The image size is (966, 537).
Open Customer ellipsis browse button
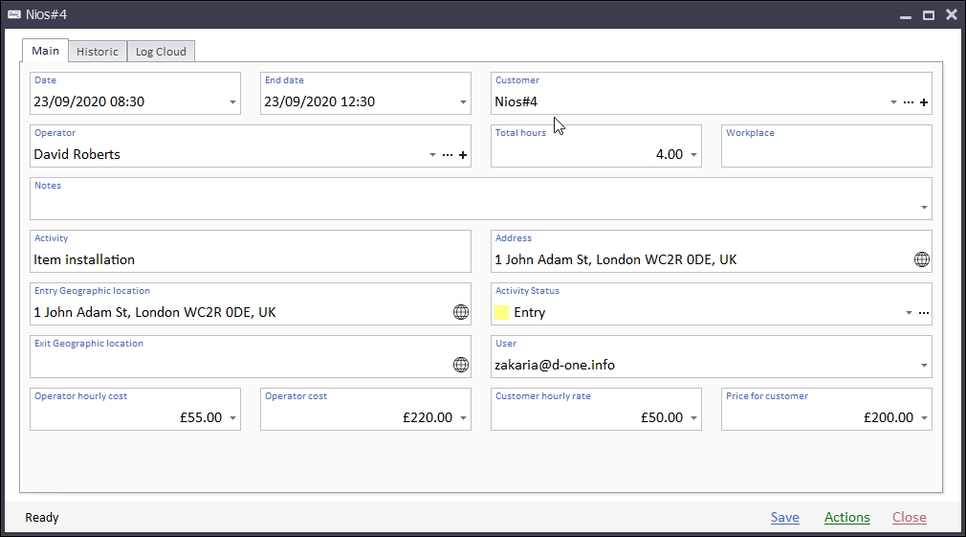(x=909, y=102)
